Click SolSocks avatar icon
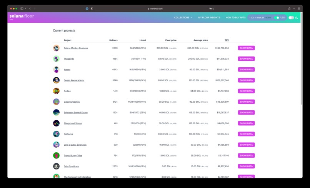The image size is (310, 188). pos(56,134)
